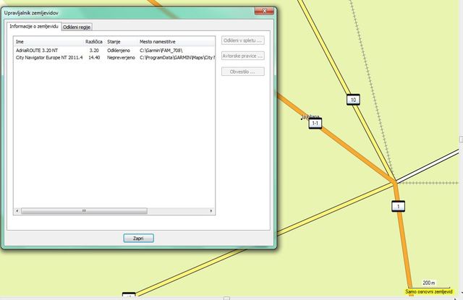Image resolution: width=463 pixels, height=300 pixels.
Task: Click road shield 10 on map
Action: pyautogui.click(x=353, y=100)
